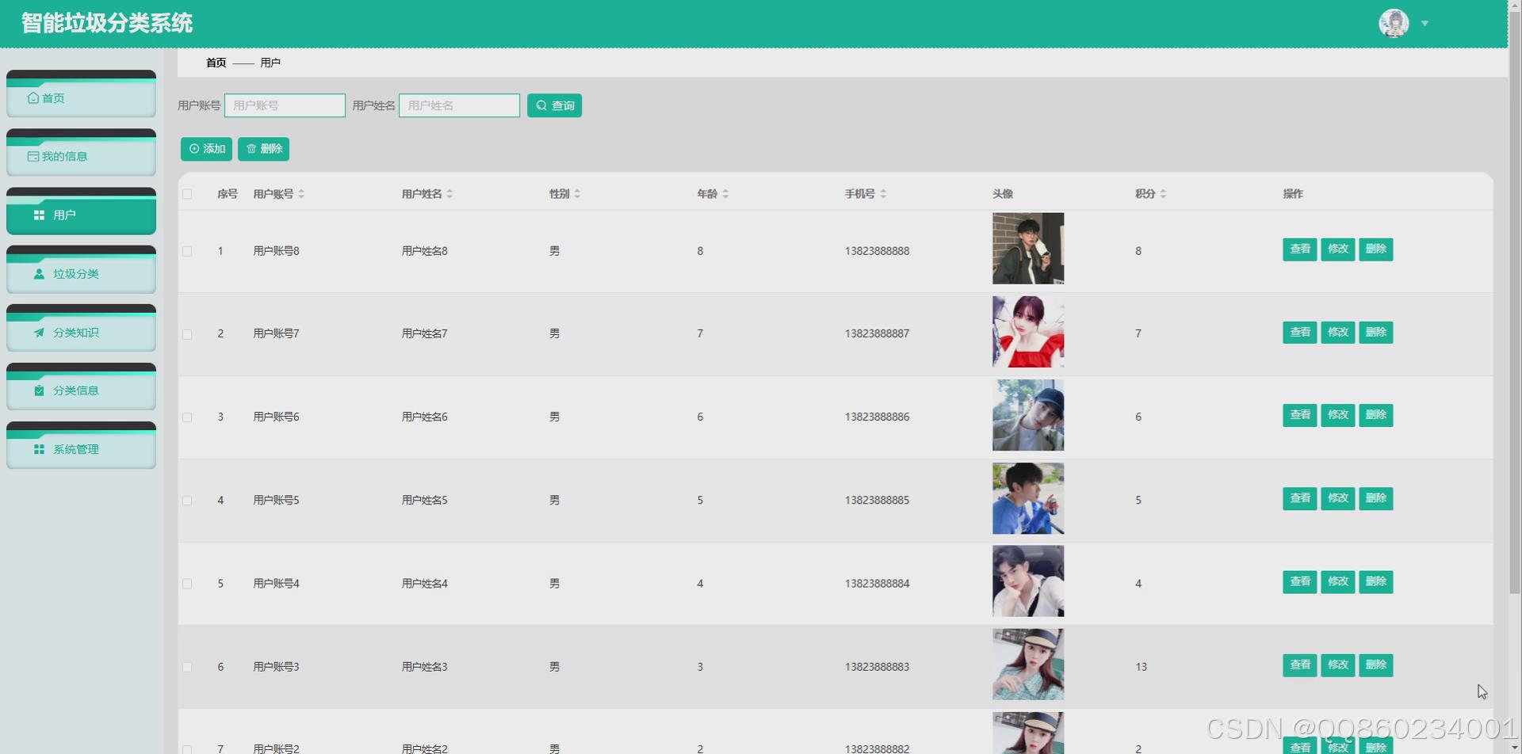
Task: Click the 查询 search button
Action: tap(554, 105)
